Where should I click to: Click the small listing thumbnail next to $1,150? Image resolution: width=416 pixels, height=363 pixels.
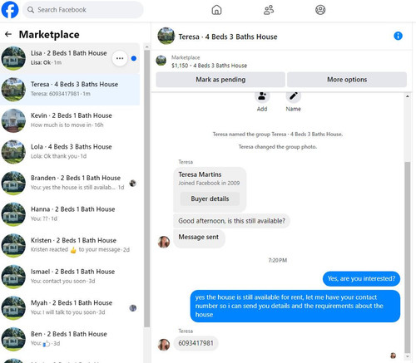(x=161, y=61)
